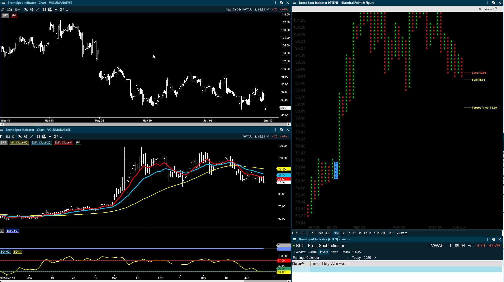Set Point & Figure range to 5Y

coord(360,233)
